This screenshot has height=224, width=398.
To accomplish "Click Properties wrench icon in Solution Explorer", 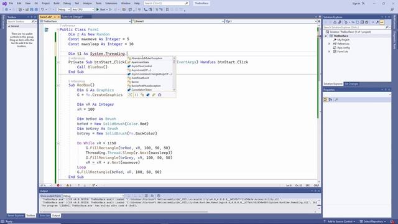I will [377, 22].
